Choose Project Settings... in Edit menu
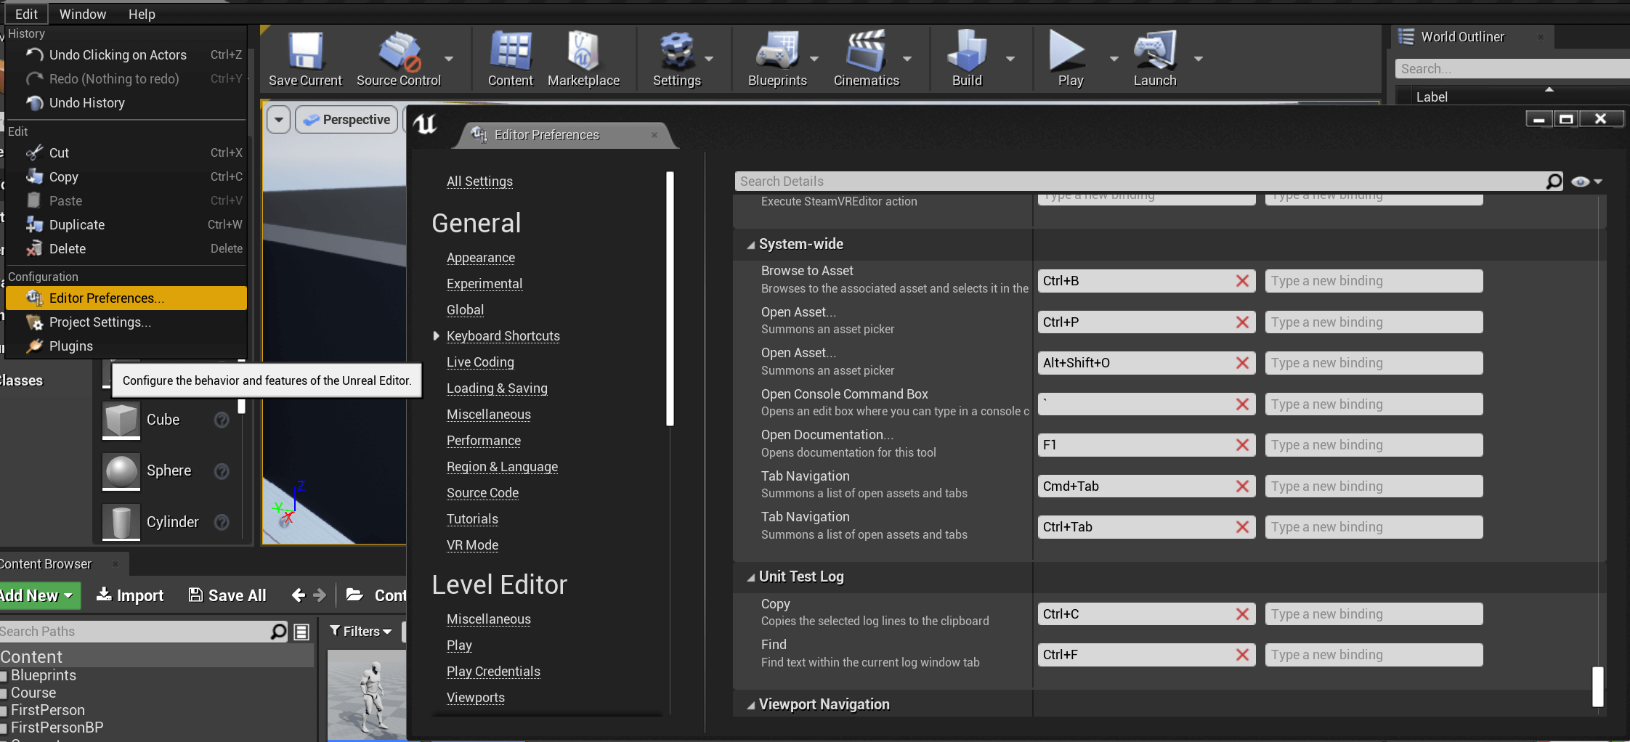The image size is (1630, 742). pyautogui.click(x=126, y=322)
